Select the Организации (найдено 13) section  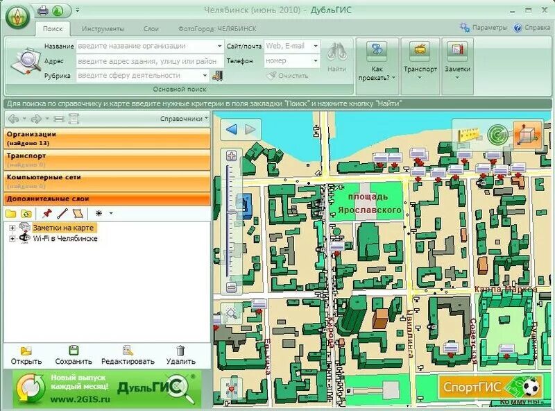[x=107, y=139]
